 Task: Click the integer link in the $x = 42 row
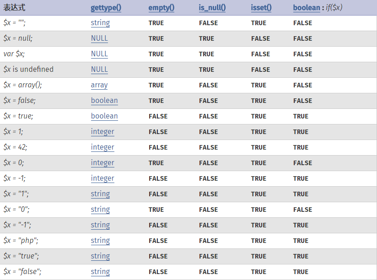[102, 147]
